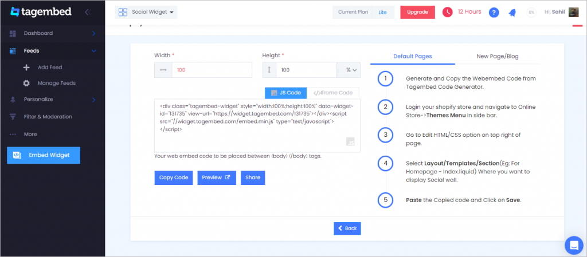Click the JS badge in code box
Screen dimensions: 587x257
pos(350,141)
